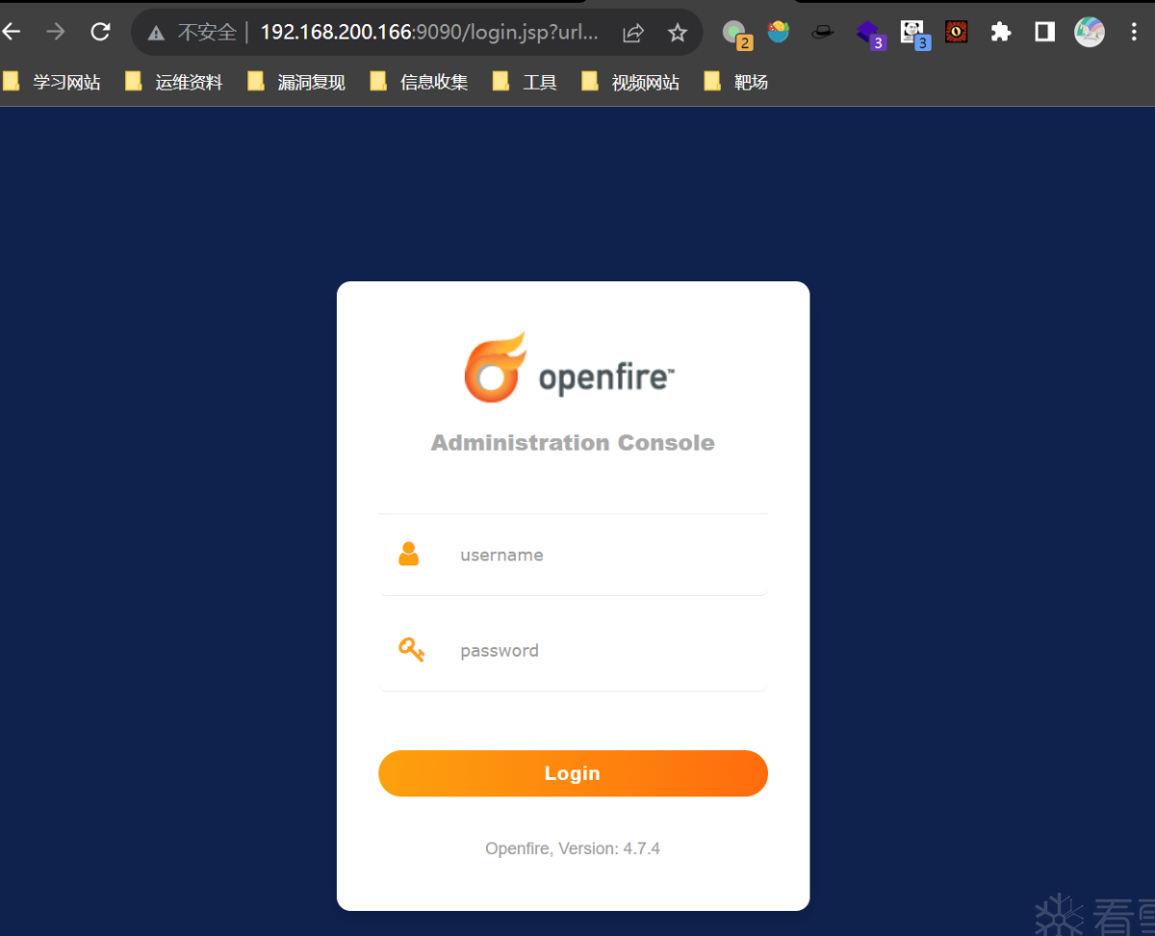
Task: Open the colorful round globe extension icon
Action: click(x=779, y=32)
